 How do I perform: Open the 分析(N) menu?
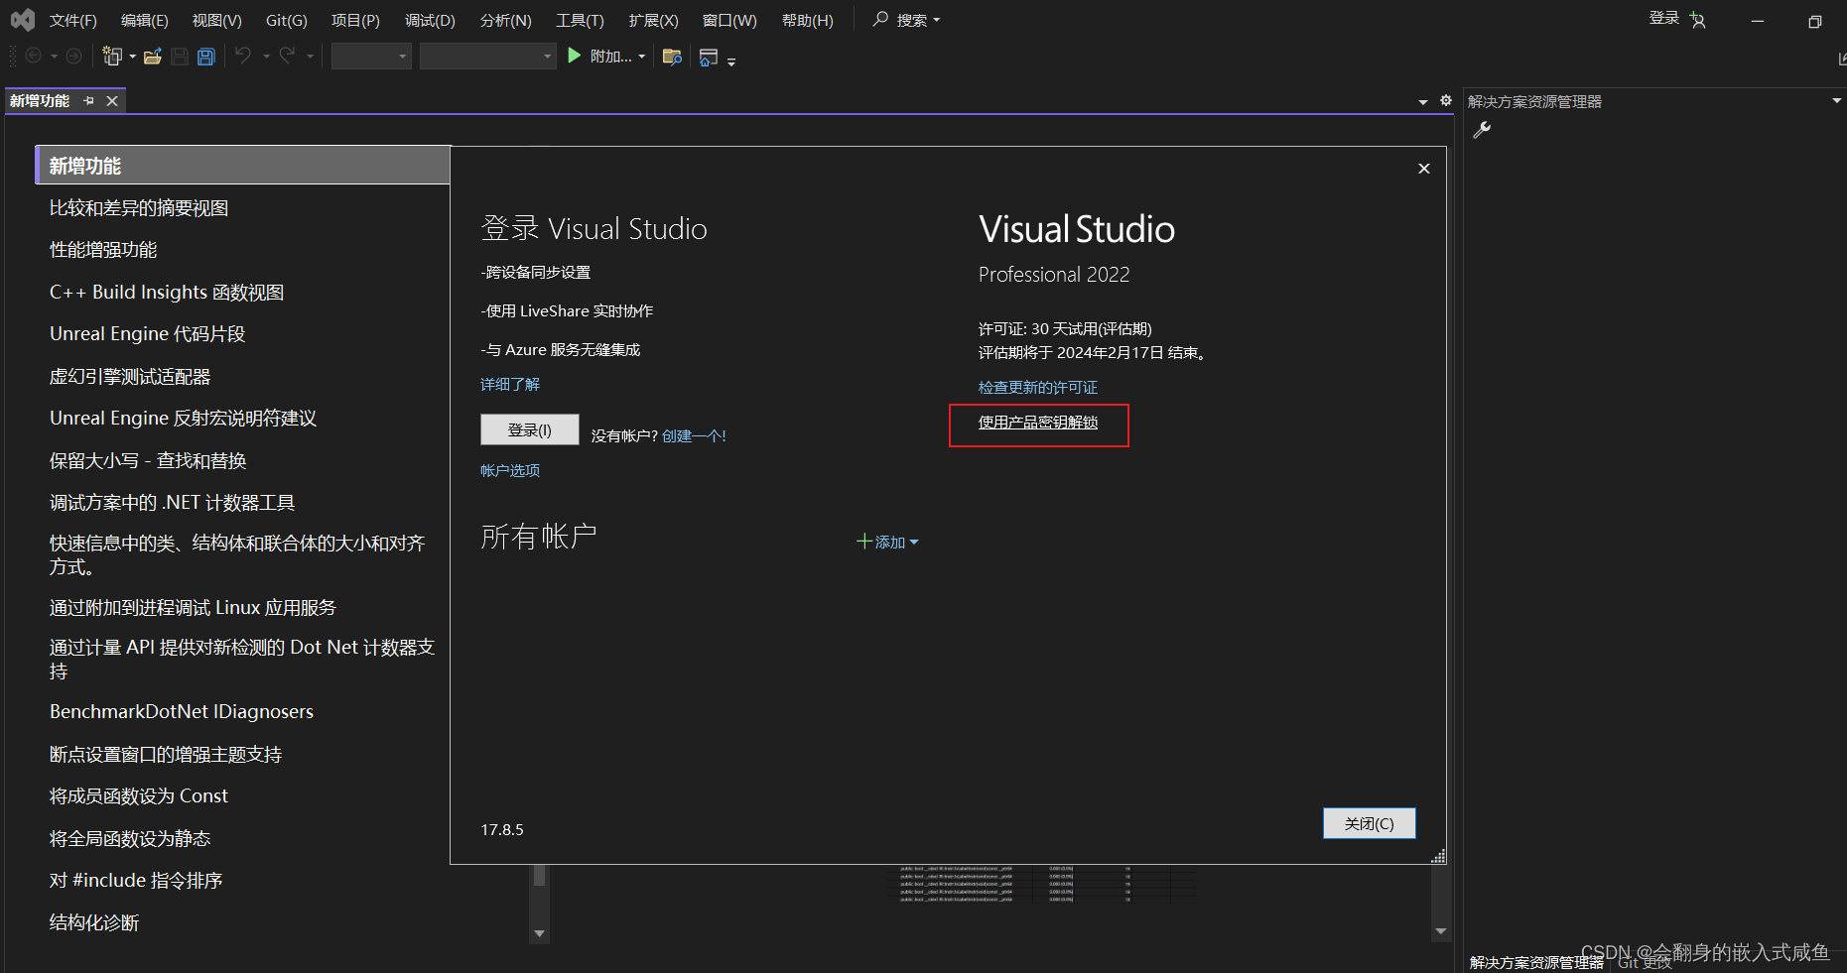[505, 20]
